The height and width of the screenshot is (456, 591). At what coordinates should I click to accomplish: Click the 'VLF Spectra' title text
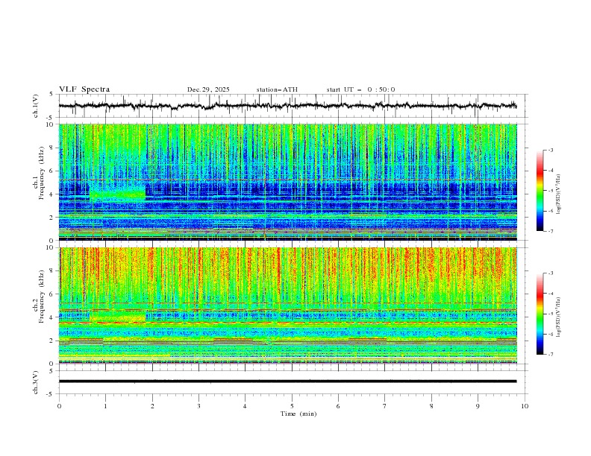click(x=84, y=89)
